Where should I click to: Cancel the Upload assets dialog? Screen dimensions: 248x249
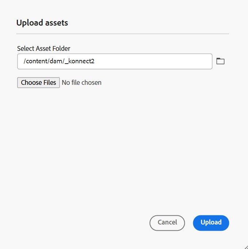coord(167,223)
